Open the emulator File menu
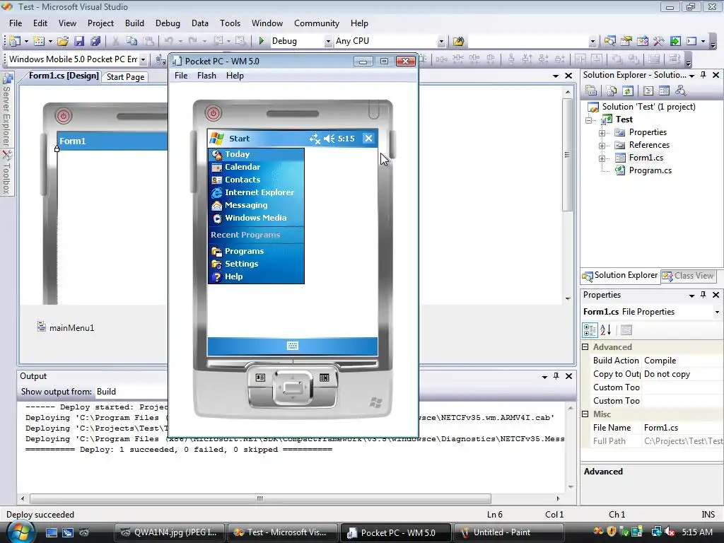Image resolution: width=724 pixels, height=543 pixels. [181, 76]
